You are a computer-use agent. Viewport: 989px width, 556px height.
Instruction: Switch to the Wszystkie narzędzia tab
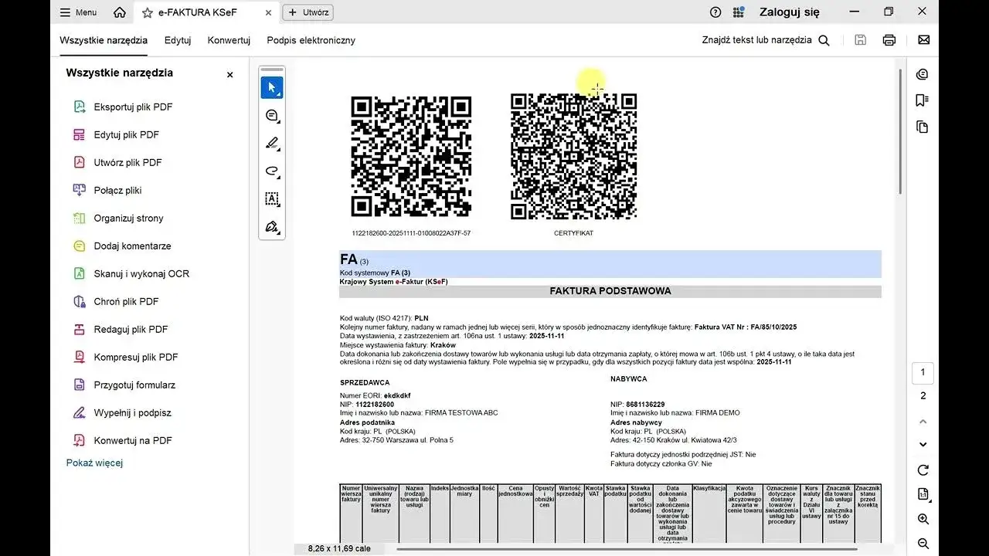coord(104,40)
